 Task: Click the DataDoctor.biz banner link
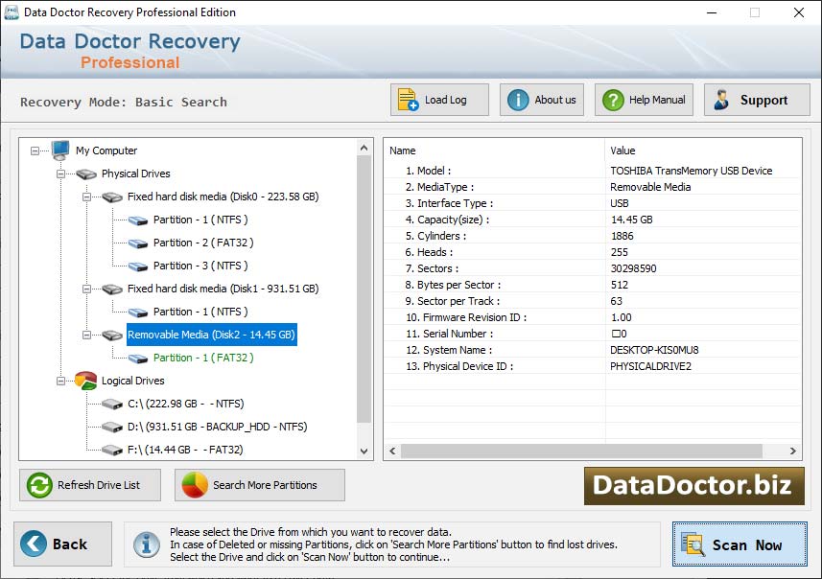coord(693,485)
